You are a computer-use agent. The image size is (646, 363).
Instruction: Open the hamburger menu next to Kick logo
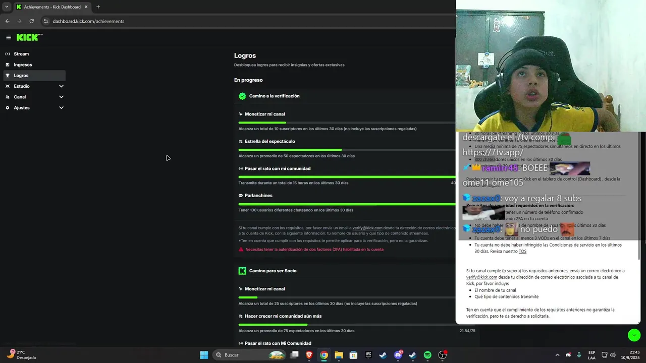(x=9, y=37)
